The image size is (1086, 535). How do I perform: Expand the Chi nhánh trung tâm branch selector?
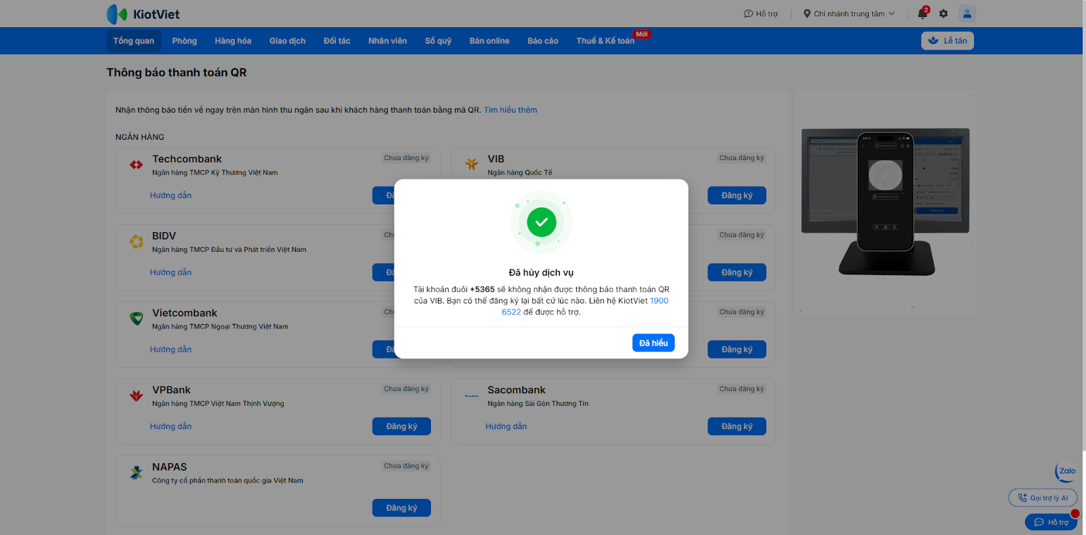click(x=849, y=14)
